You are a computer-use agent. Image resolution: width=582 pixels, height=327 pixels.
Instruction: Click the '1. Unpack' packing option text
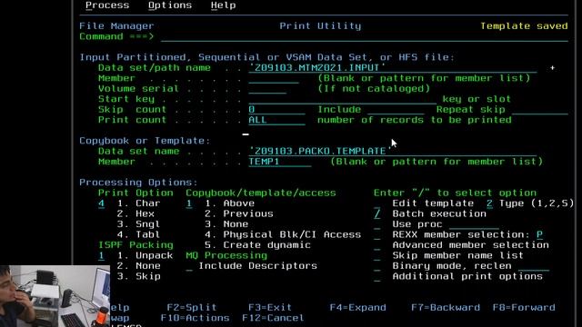click(x=145, y=255)
